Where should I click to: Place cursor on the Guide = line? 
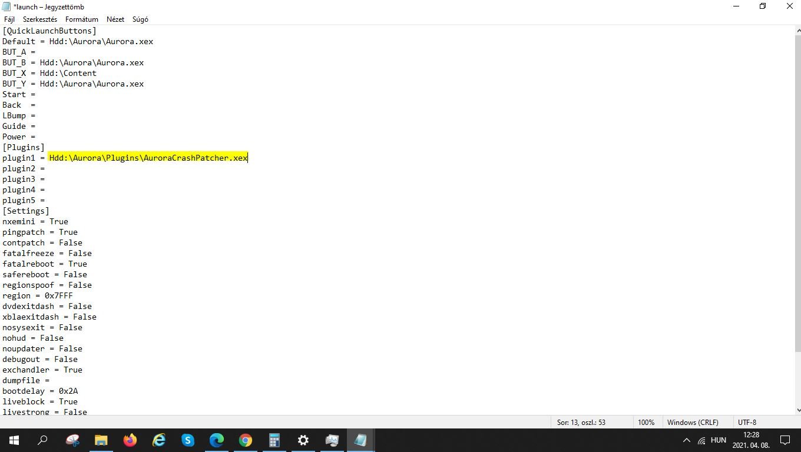click(19, 126)
